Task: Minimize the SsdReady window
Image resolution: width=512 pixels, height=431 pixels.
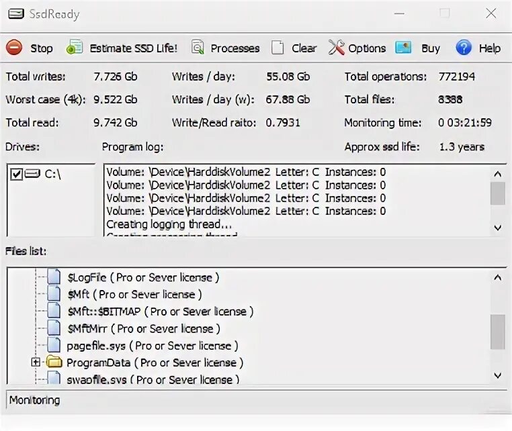Action: coord(399,13)
